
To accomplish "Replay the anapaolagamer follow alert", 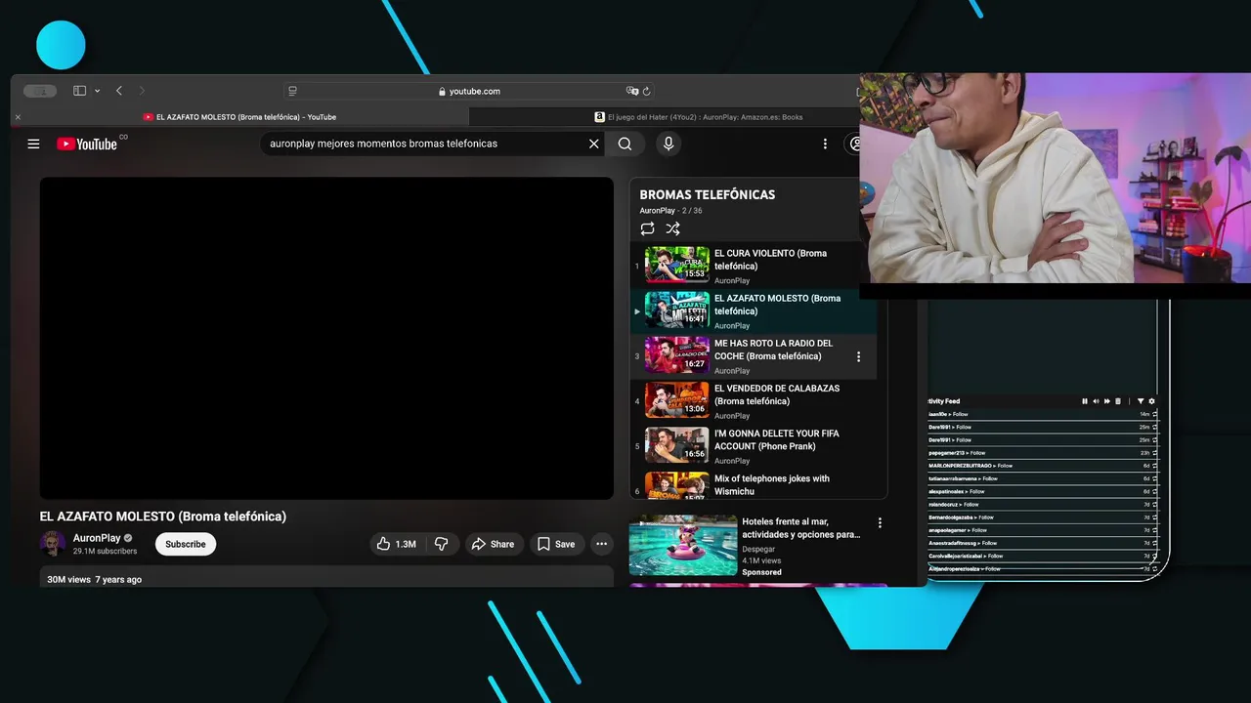I will pos(1155,530).
